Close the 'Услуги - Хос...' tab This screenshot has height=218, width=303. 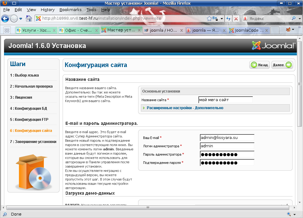(x=54, y=30)
